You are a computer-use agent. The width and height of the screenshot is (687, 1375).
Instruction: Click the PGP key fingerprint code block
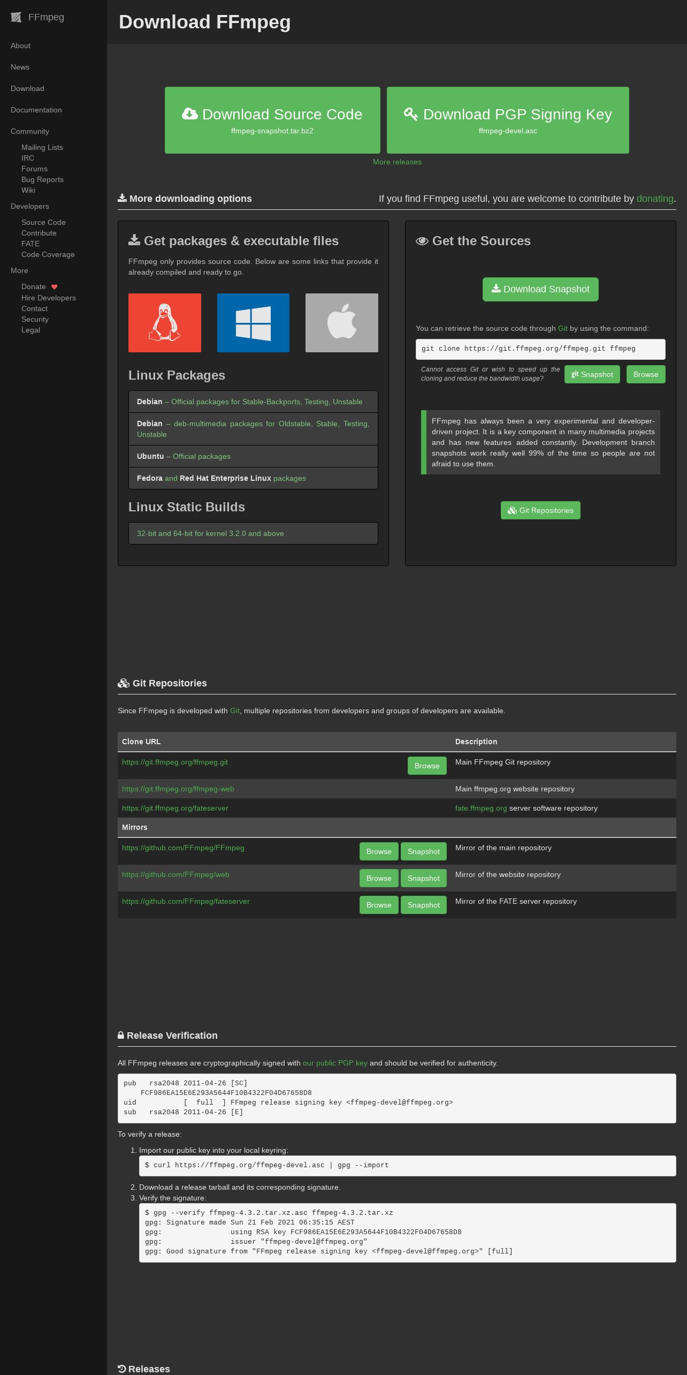click(397, 1098)
